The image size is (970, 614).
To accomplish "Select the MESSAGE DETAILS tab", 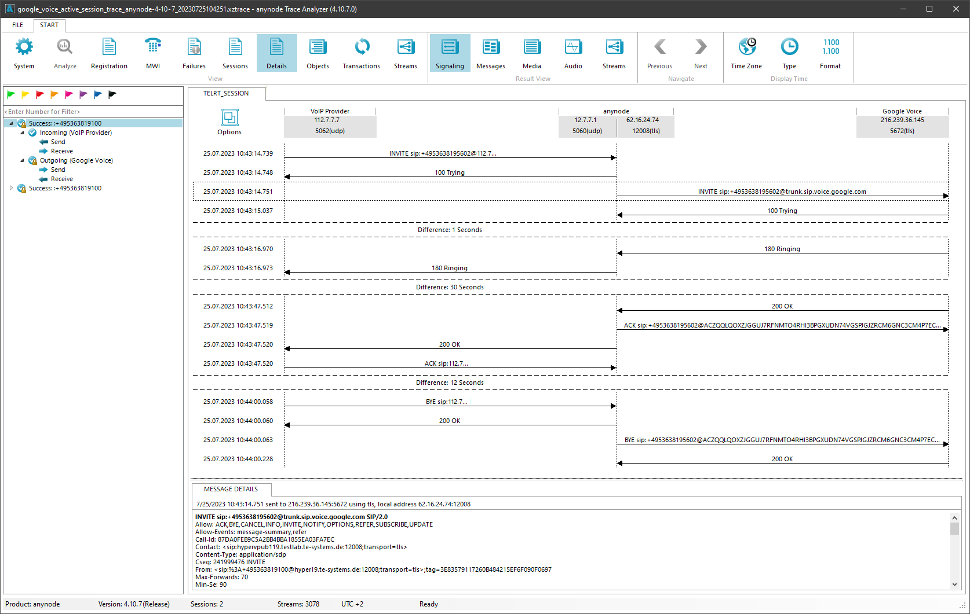I will [231, 489].
